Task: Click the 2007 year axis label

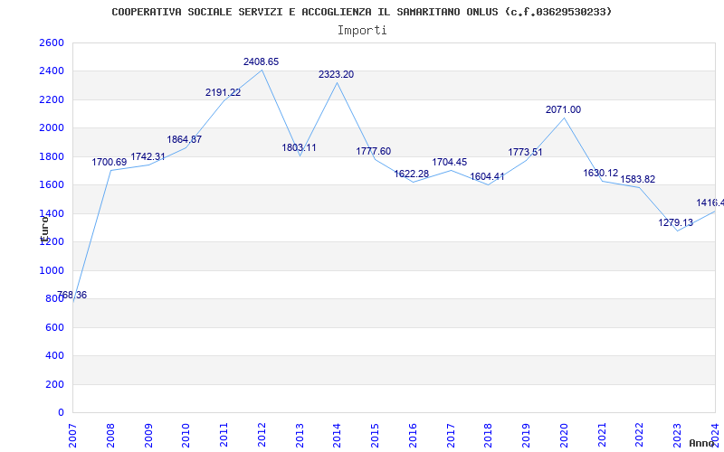Action: (x=73, y=435)
